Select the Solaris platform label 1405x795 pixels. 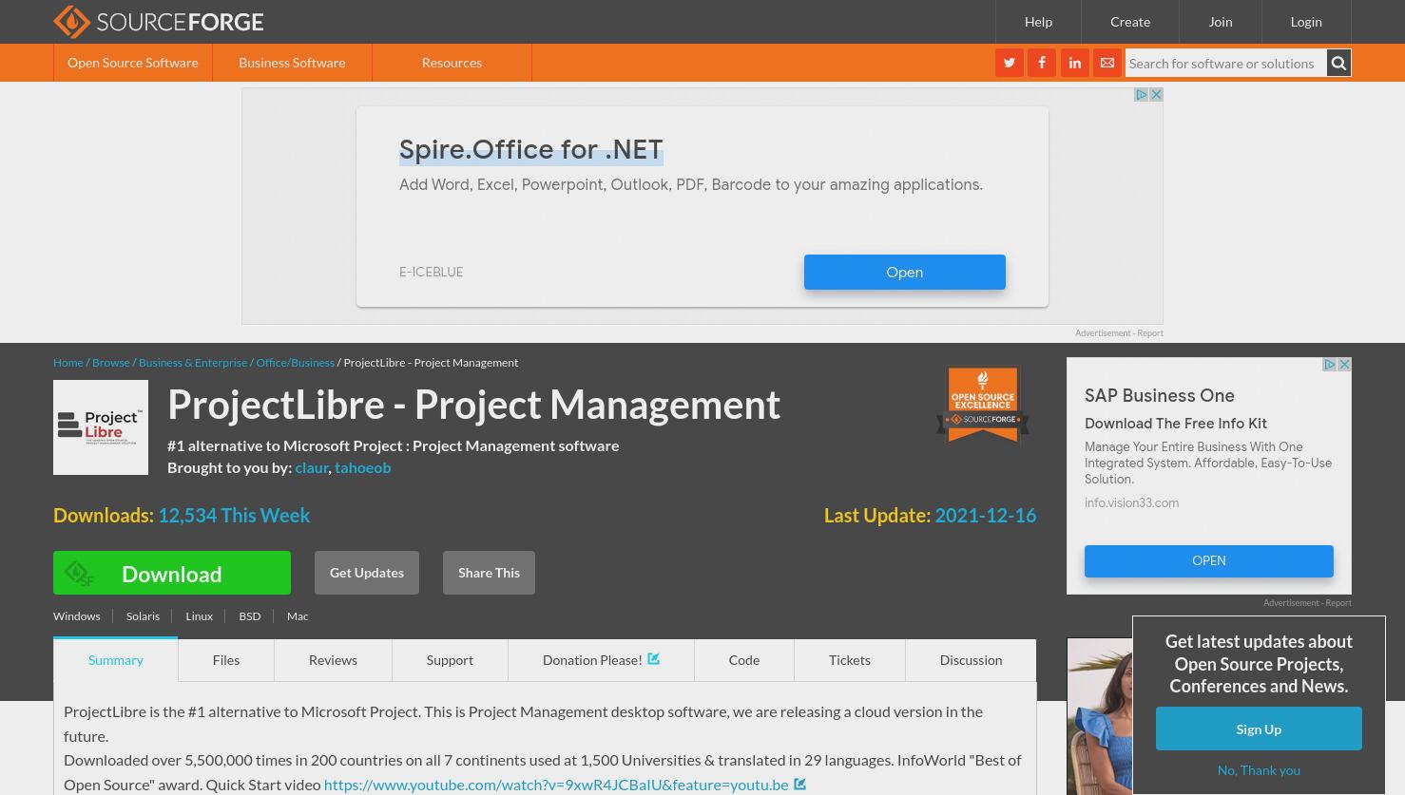point(143,616)
